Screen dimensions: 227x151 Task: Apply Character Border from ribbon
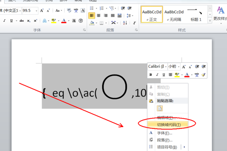point(82,11)
